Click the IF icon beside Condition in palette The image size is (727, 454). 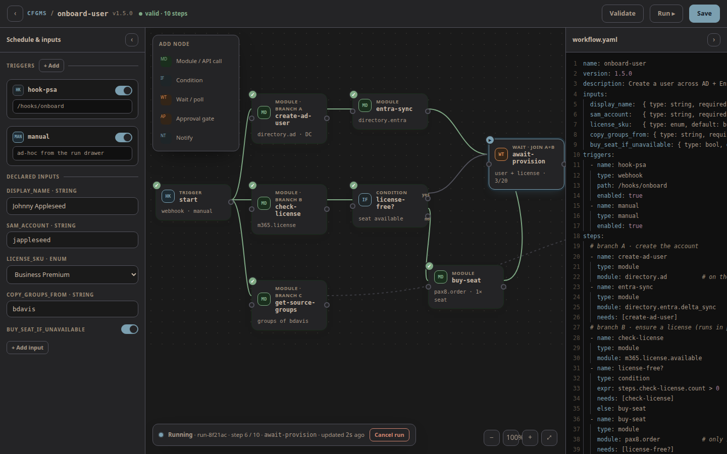coord(165,80)
